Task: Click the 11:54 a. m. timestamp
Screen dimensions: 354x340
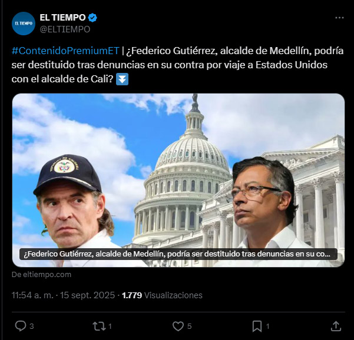Action: [x=32, y=295]
